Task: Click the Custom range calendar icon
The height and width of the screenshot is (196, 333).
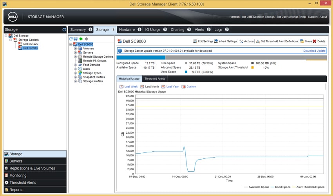Action: click(x=183, y=87)
